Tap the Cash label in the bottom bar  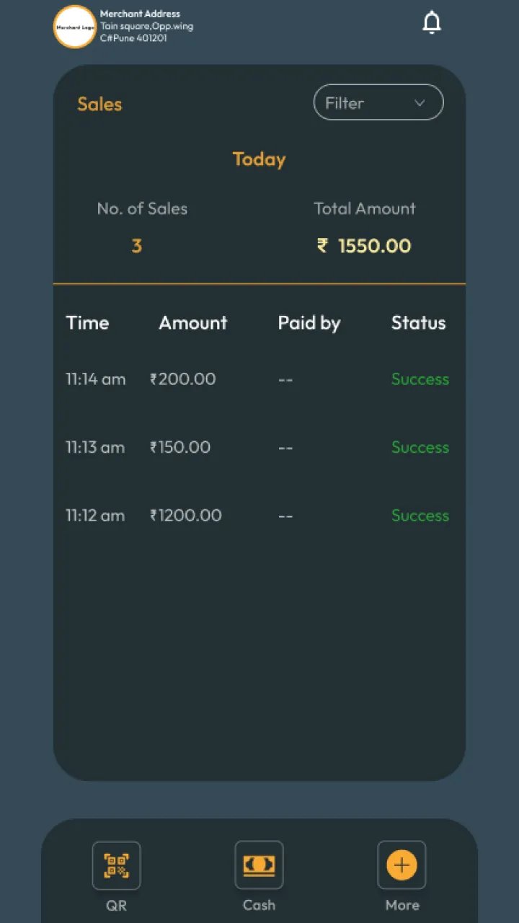point(259,905)
